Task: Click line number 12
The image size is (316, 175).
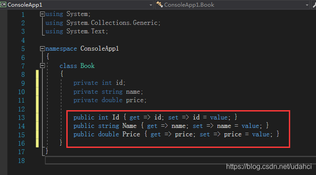Action: 21,109
